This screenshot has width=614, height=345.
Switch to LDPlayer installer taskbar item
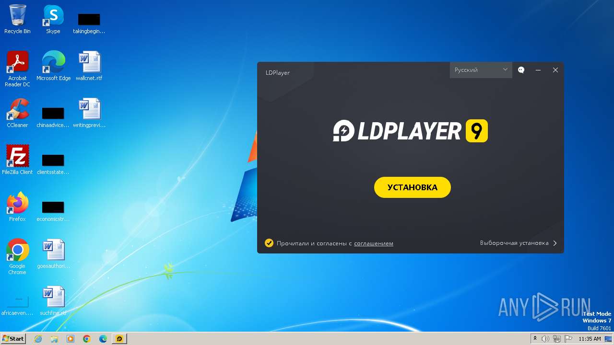coord(119,339)
